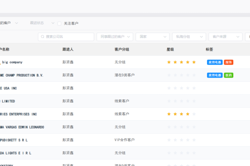250x166 pixels.
Task: Open the 客户来源 source dropdown
Action: [225, 37]
